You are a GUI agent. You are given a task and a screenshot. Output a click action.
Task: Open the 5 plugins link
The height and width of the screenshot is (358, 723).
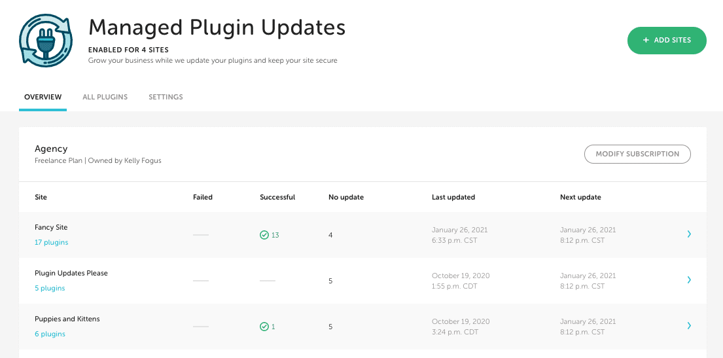pos(50,288)
